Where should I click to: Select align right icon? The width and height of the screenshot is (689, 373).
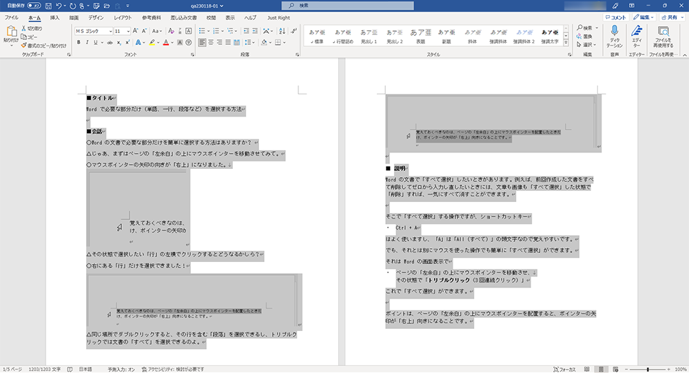(219, 42)
